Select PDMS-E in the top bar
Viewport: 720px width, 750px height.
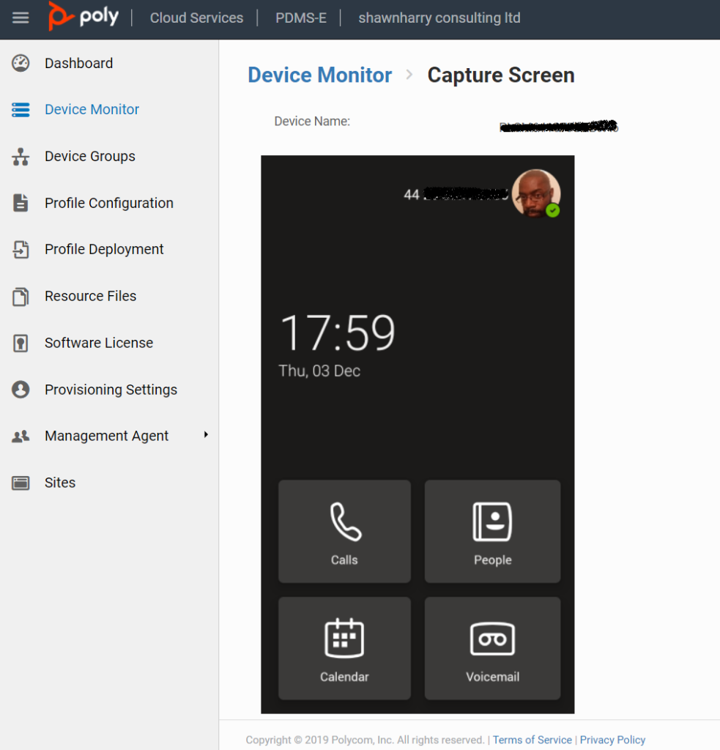point(301,18)
